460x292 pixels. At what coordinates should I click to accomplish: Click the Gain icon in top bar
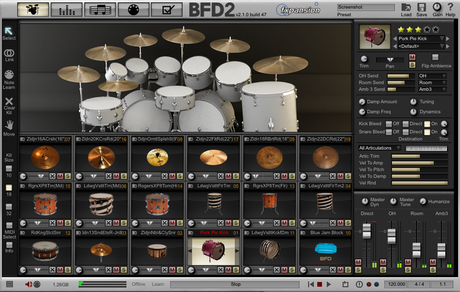(437, 7)
